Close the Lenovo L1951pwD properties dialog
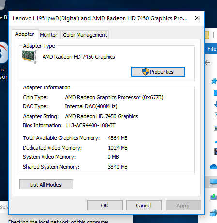This screenshot has height=223, width=217. [x=197, y=18]
